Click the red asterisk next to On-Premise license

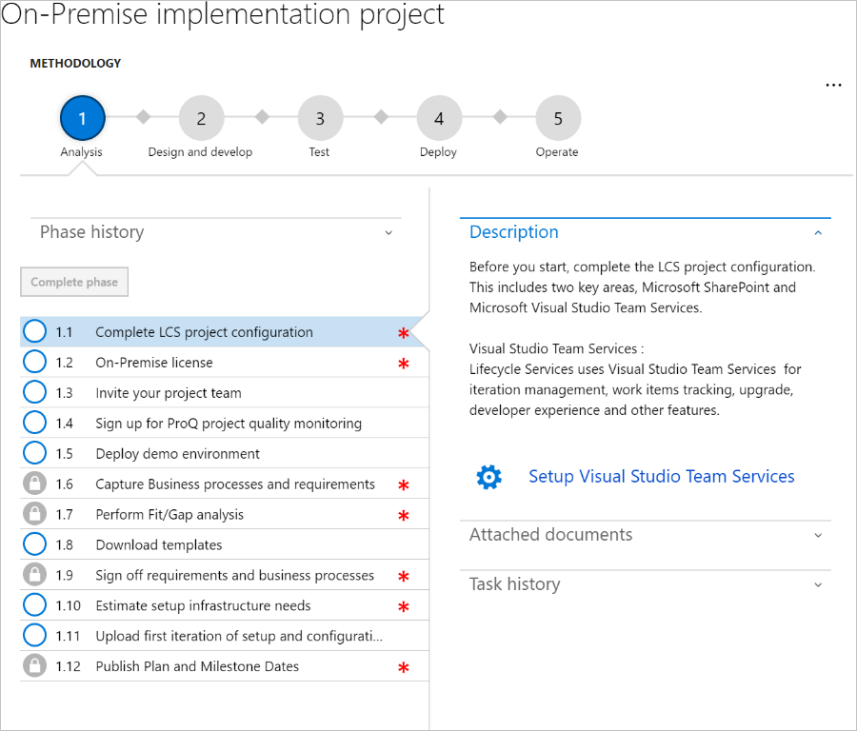[403, 363]
